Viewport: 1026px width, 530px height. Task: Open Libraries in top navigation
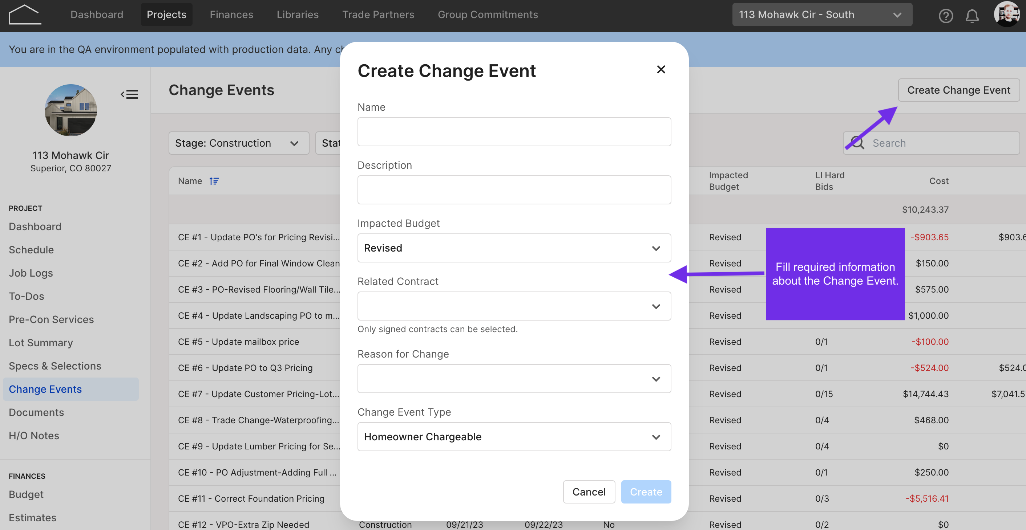tap(298, 15)
